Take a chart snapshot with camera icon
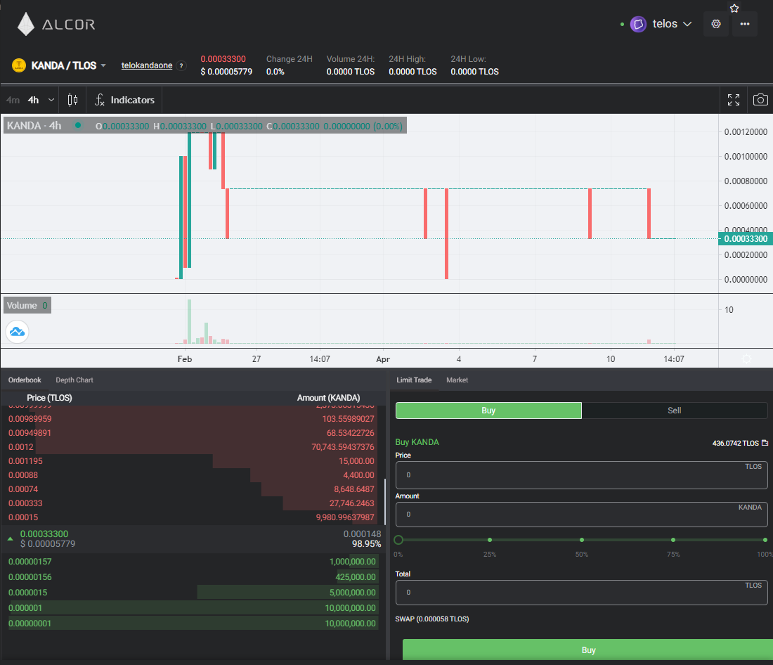Viewport: 773px width, 665px height. click(760, 100)
